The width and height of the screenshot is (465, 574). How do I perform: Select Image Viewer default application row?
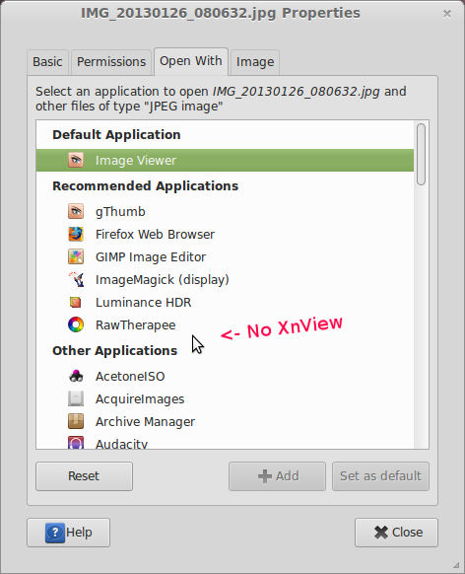click(x=225, y=161)
